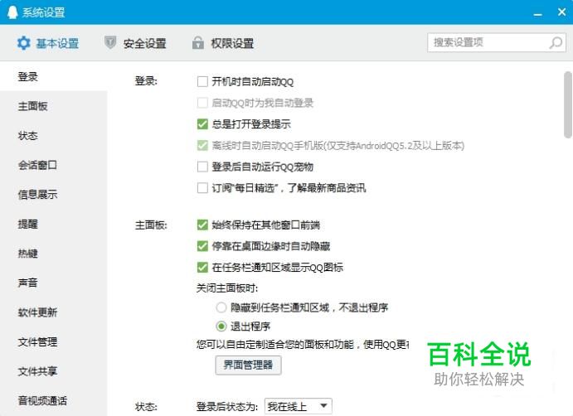Screen dimensions: 573x416
Task: Uncheck 总是打开登录提示
Action: point(202,124)
